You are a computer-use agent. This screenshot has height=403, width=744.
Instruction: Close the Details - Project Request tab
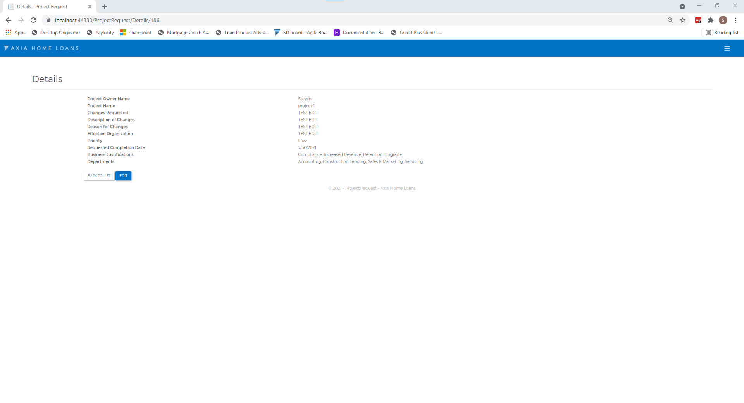pos(90,7)
